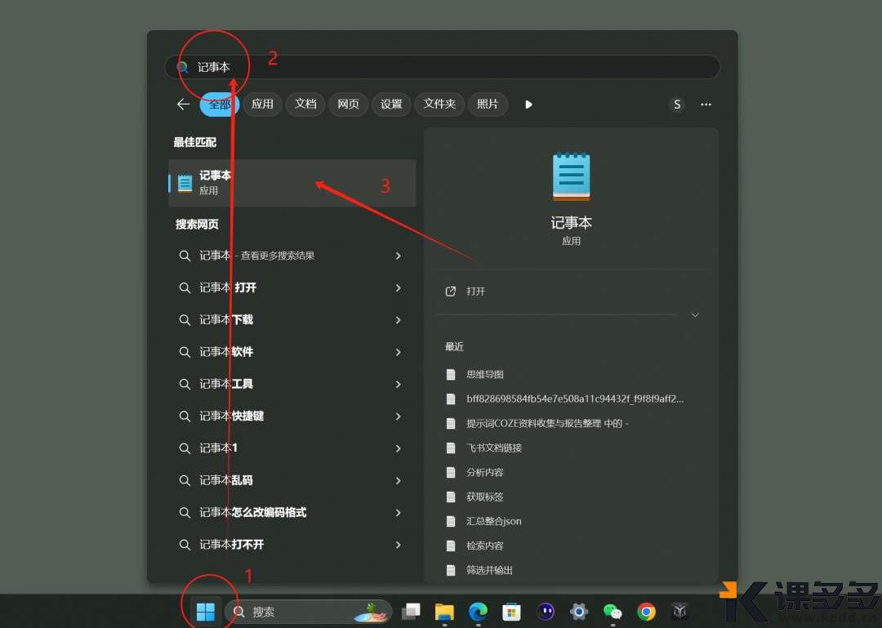This screenshot has width=882, height=628.
Task: Click the back arrow in search panel
Action: click(182, 105)
